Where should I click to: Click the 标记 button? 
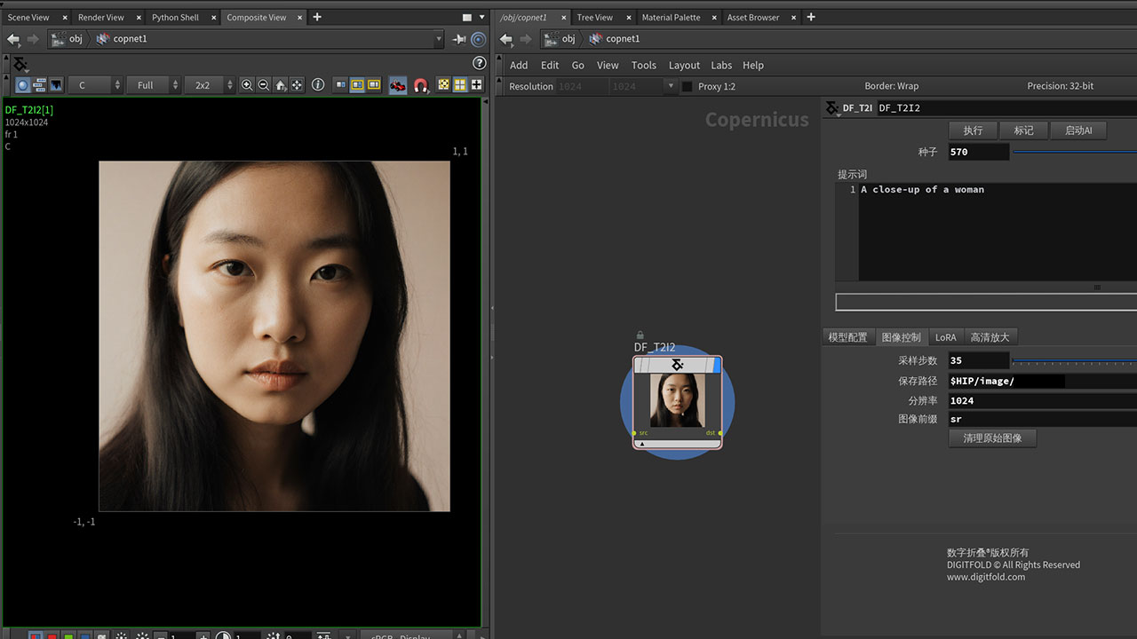click(x=1024, y=130)
